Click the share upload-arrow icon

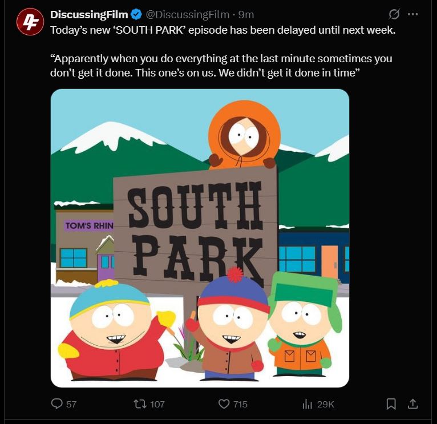pyautogui.click(x=412, y=404)
